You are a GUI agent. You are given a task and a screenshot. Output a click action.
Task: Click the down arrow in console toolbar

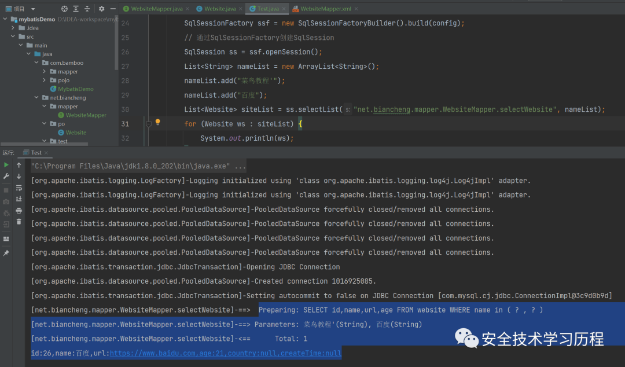point(19,176)
